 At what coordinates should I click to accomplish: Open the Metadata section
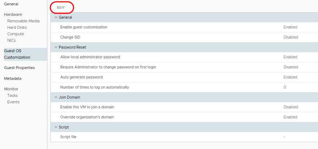click(13, 78)
